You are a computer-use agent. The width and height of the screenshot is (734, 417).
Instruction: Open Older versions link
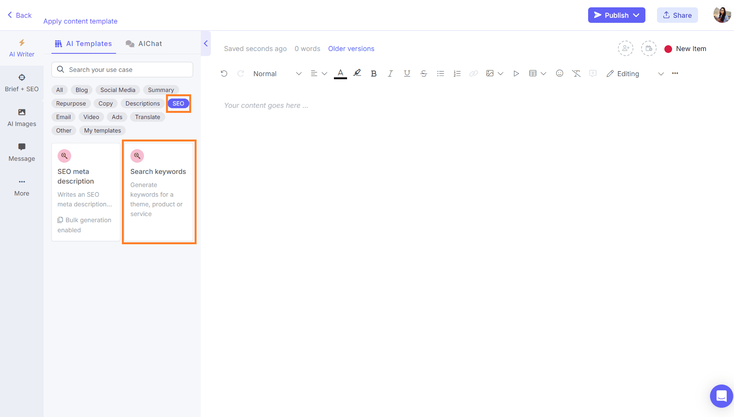click(351, 49)
